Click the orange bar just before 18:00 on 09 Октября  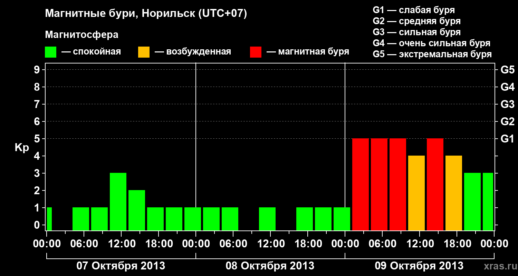[x=454, y=193]
